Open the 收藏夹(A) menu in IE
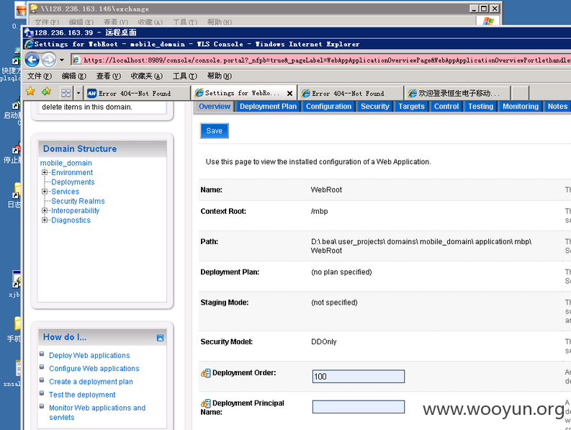 click(x=146, y=76)
